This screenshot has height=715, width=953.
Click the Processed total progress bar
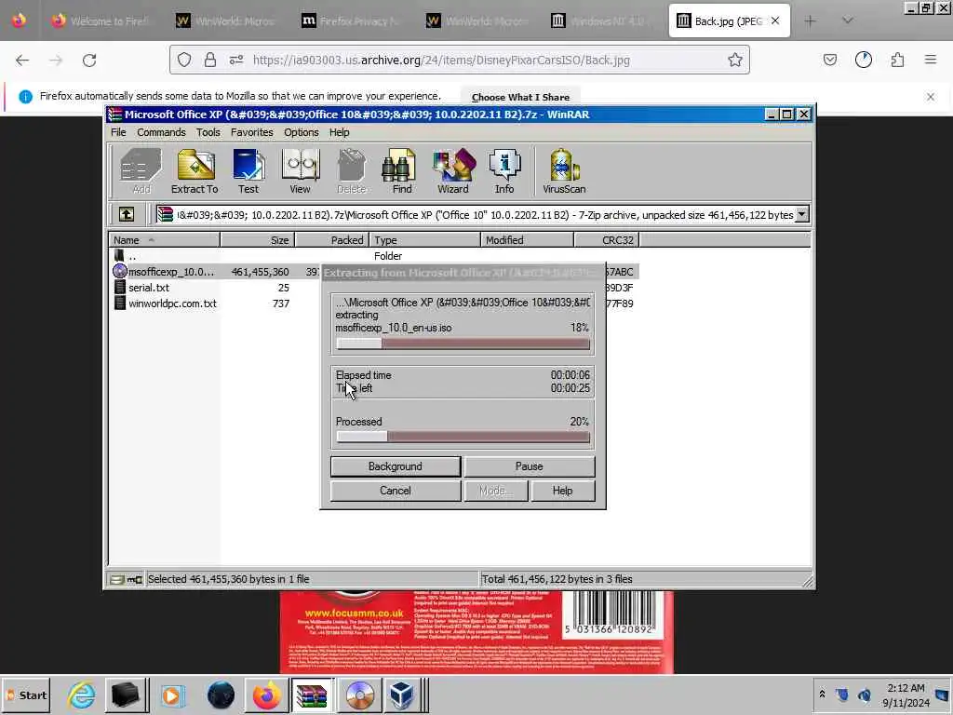point(463,437)
